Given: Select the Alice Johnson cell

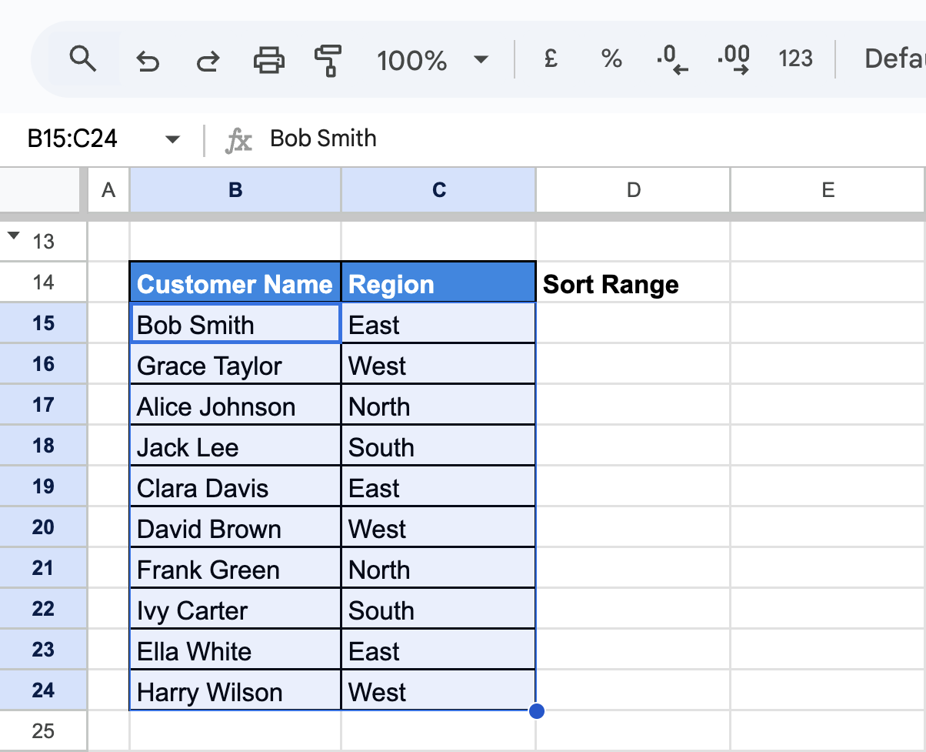Looking at the screenshot, I should click(235, 405).
